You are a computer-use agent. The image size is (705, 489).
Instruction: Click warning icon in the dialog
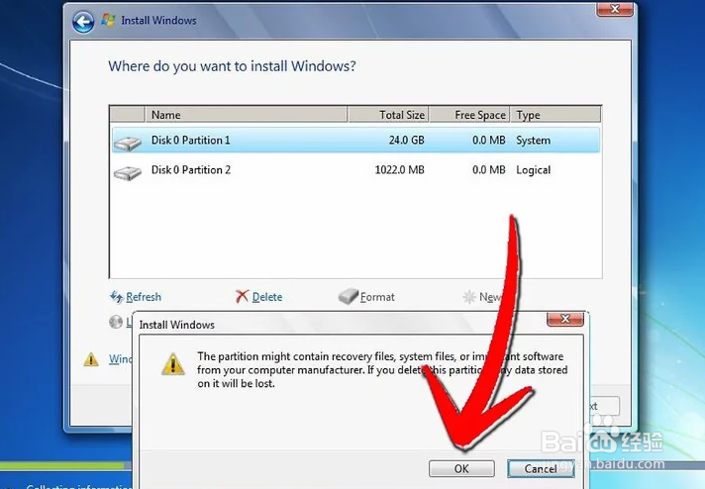[173, 364]
